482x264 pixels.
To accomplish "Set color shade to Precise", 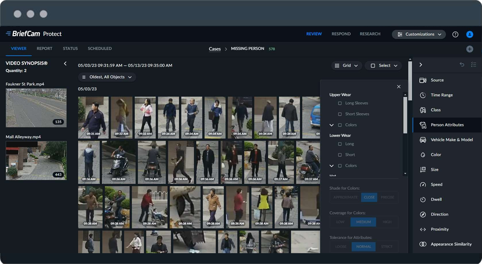I will pos(387,197).
